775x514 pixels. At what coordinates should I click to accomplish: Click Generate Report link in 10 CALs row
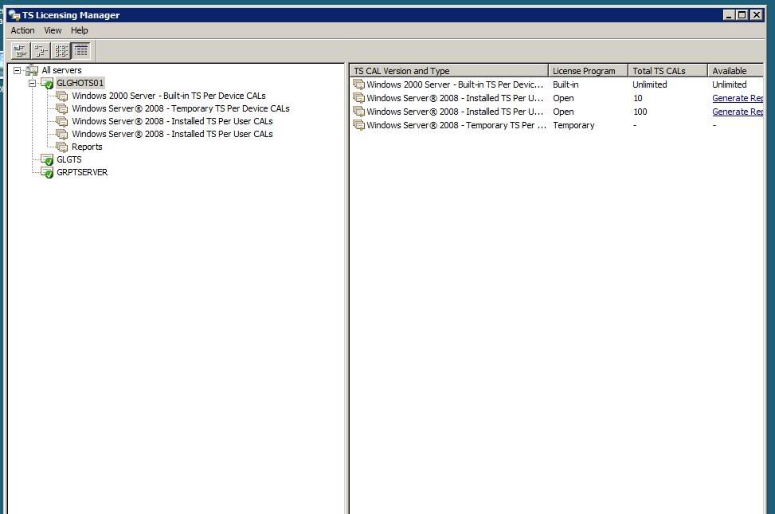click(x=738, y=99)
